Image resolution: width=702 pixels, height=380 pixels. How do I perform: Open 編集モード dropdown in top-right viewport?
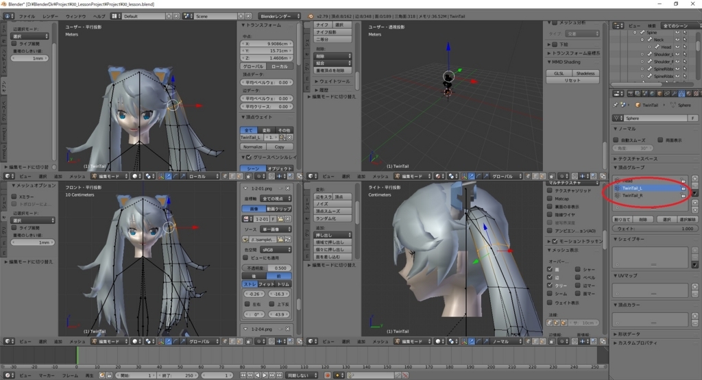pos(413,176)
